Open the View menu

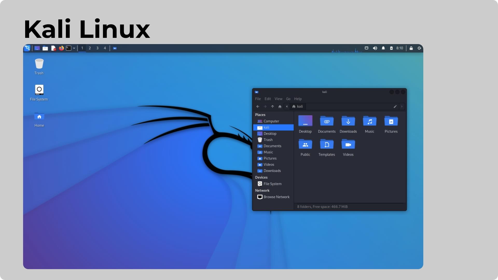pyautogui.click(x=279, y=99)
